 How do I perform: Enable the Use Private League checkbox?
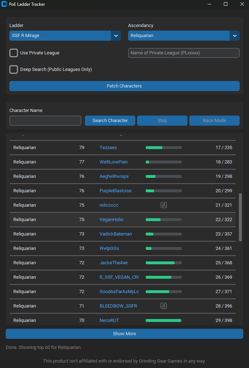pyautogui.click(x=14, y=53)
